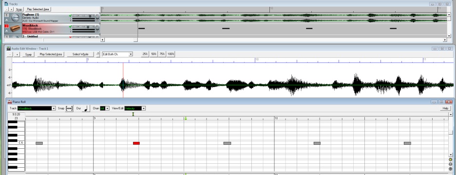Open the Track dropdown showing Woodblock
456x175 pixels.
(37, 108)
